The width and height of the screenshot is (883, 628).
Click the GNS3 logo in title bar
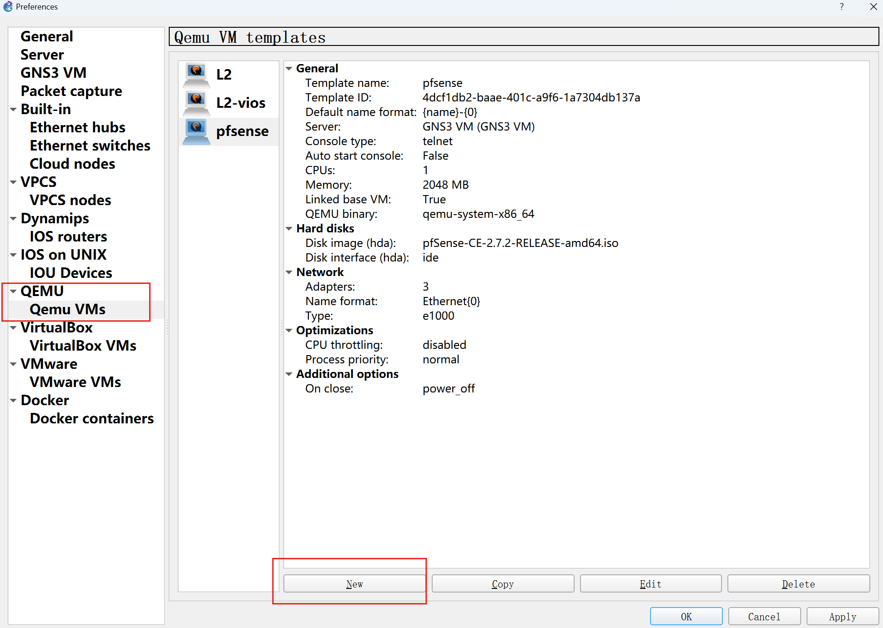tap(8, 7)
